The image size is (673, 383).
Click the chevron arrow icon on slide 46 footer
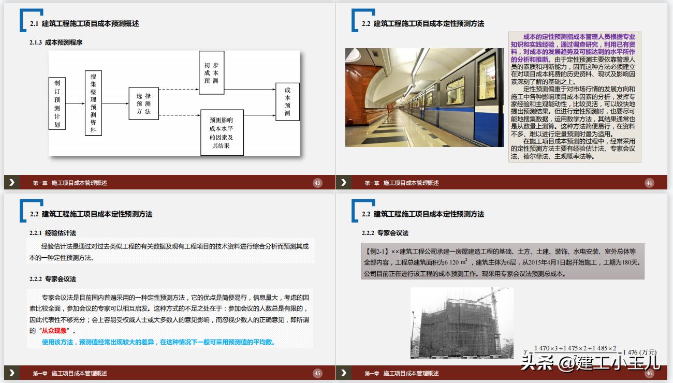[343, 372]
